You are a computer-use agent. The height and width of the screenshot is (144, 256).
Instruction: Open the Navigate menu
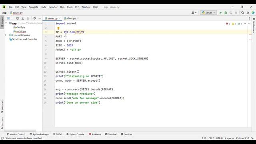[33, 7]
